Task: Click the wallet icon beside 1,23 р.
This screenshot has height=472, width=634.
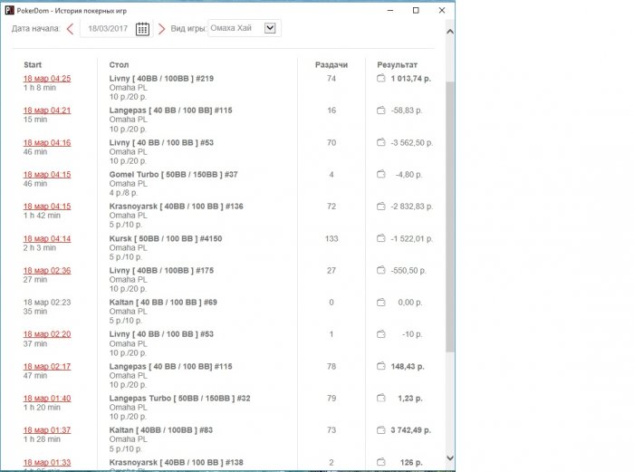Action: 381,398
